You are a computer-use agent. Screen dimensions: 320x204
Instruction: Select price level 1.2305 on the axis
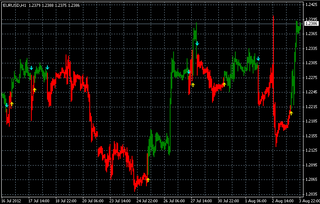(x=312, y=63)
